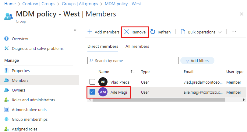
Task: Open Diagnose and solve problems
Action: (x=37, y=49)
